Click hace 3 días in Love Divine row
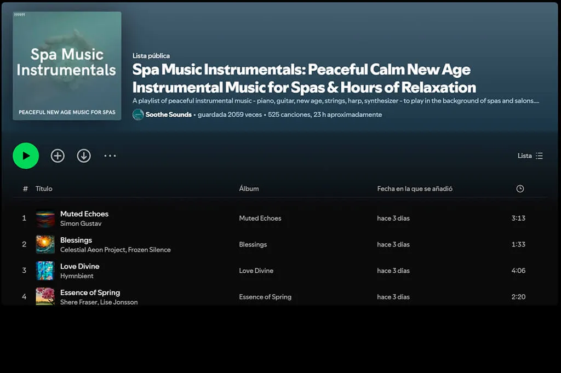 [393, 271]
